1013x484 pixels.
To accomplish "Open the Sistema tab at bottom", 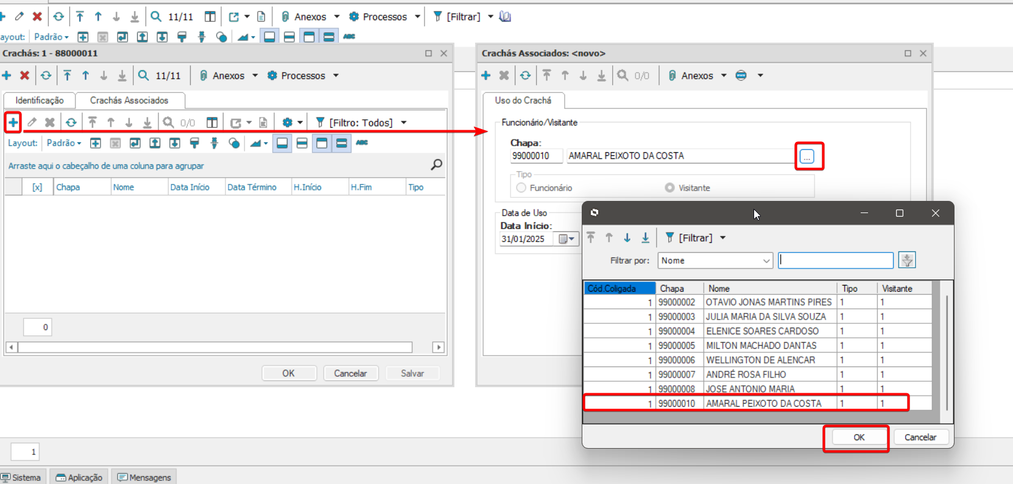I will click(22, 477).
